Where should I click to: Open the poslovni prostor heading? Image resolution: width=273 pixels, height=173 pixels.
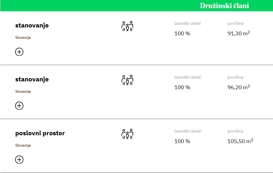click(40, 133)
